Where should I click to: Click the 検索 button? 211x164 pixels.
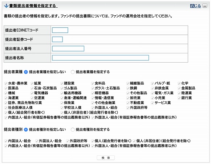(x=106, y=158)
